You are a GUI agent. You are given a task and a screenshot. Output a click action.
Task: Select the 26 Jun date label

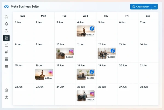point(102,87)
